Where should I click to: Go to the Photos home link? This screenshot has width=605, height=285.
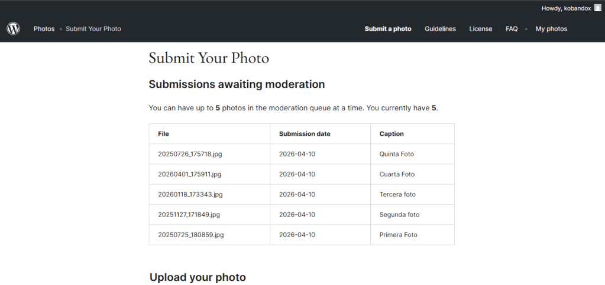pos(44,29)
